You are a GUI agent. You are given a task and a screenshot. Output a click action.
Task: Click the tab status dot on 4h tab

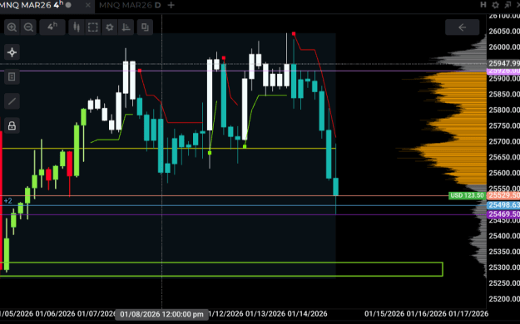68,5
